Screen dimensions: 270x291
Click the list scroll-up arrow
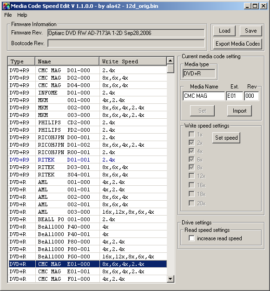[171, 61]
